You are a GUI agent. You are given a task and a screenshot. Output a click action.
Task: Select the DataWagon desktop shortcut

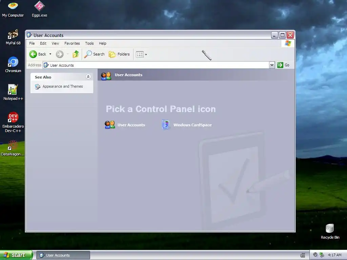point(13,148)
